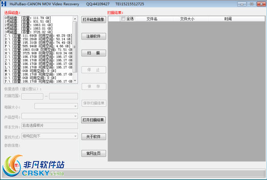Screen dimensions: 267x180
Task: Click the 打开扫描结果 button
Action: (x=94, y=120)
